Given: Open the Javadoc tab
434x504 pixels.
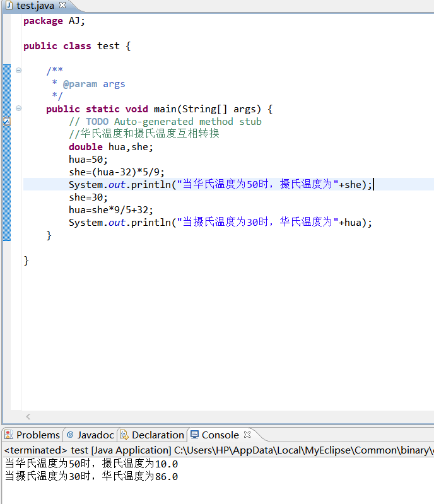Looking at the screenshot, I should 90,435.
